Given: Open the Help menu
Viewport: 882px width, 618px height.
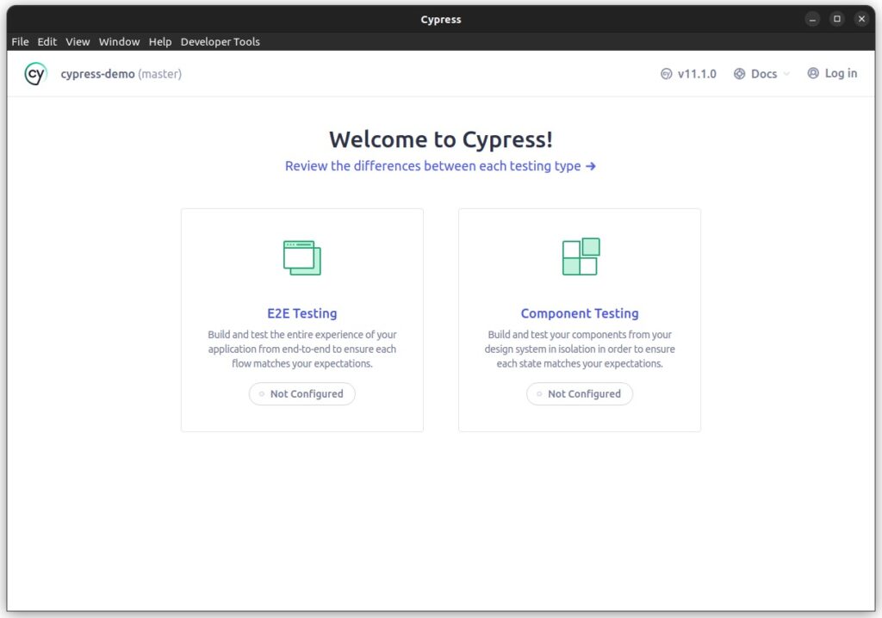Looking at the screenshot, I should tap(159, 41).
